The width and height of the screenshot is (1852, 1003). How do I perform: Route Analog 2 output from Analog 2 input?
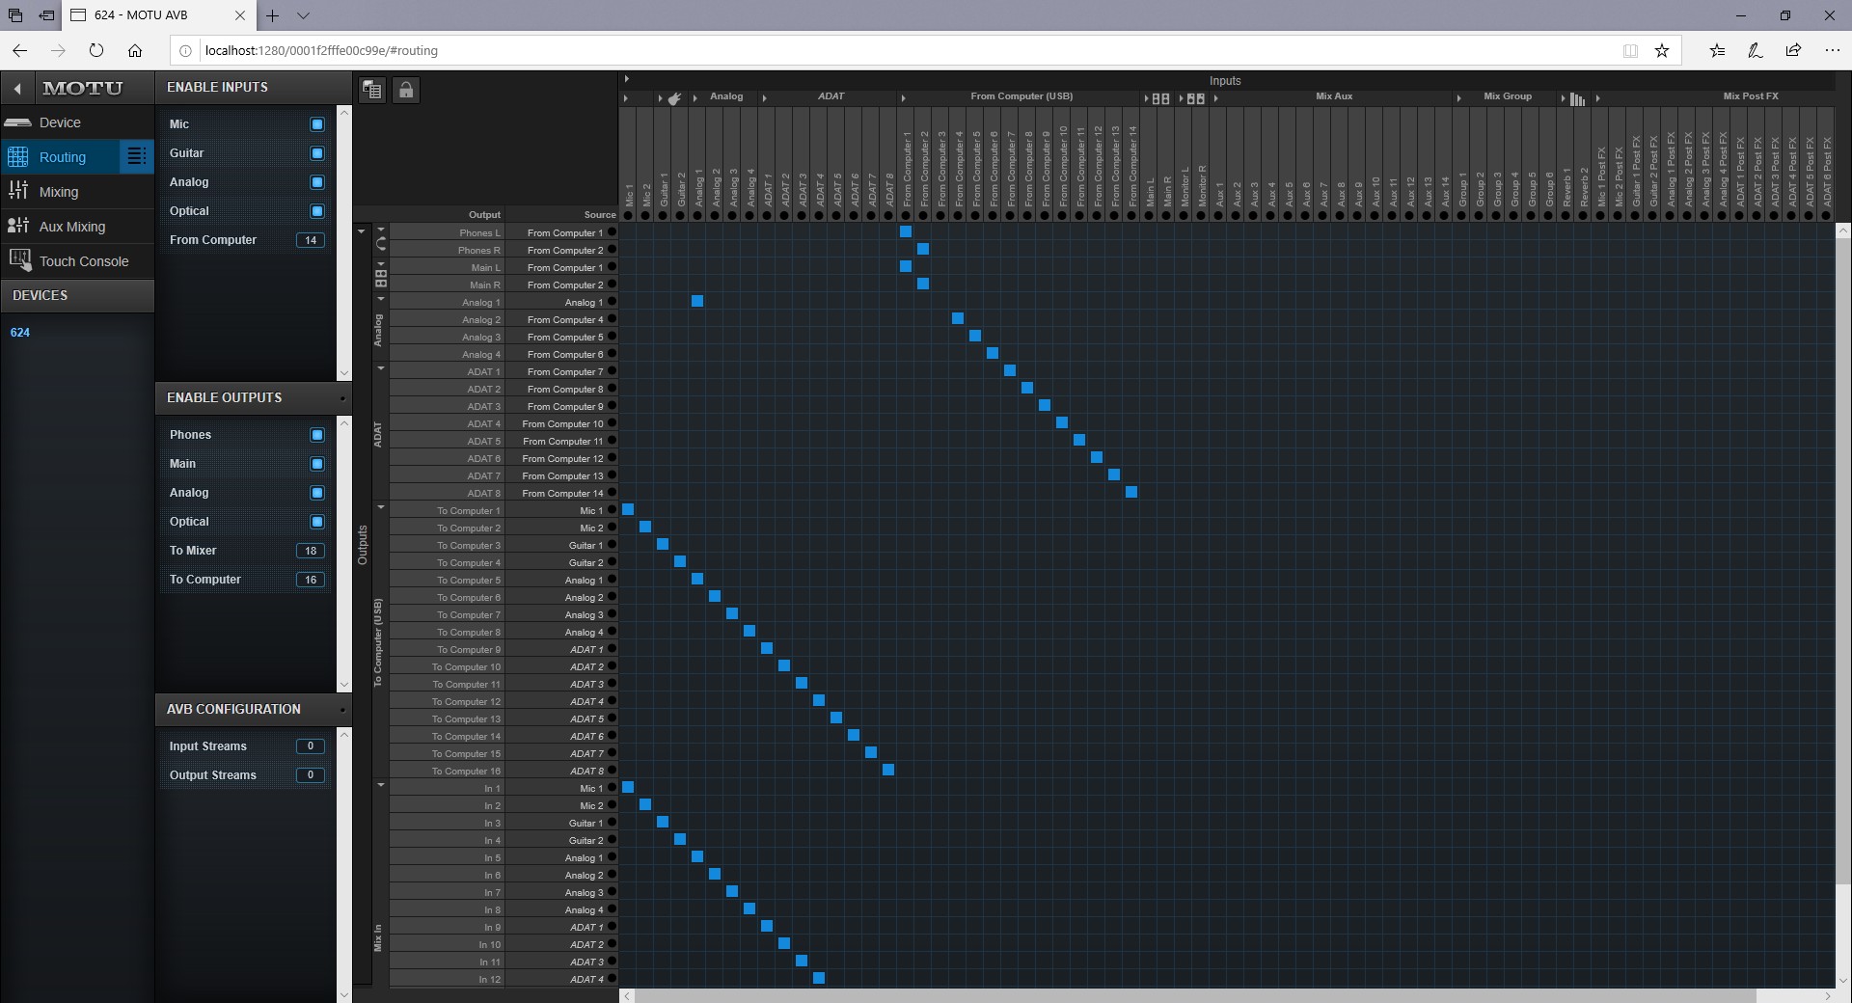[715, 319]
